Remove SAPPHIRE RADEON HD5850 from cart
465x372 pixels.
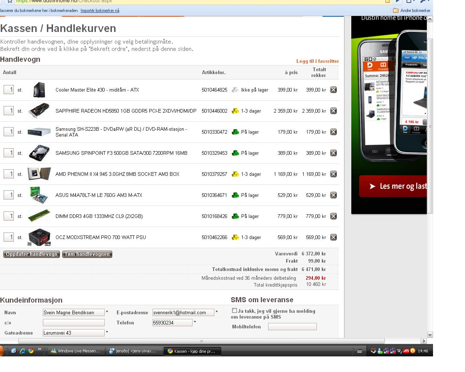[333, 111]
